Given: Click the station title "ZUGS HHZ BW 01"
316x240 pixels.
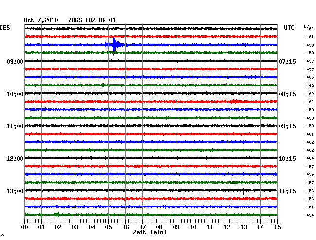Looking at the screenshot, I should [92, 20].
